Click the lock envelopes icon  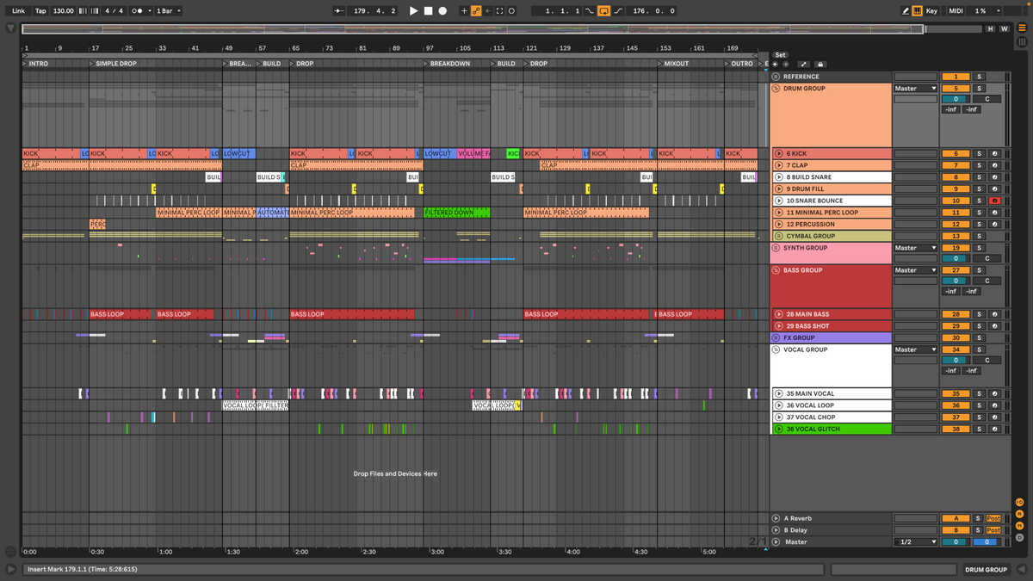pos(820,65)
